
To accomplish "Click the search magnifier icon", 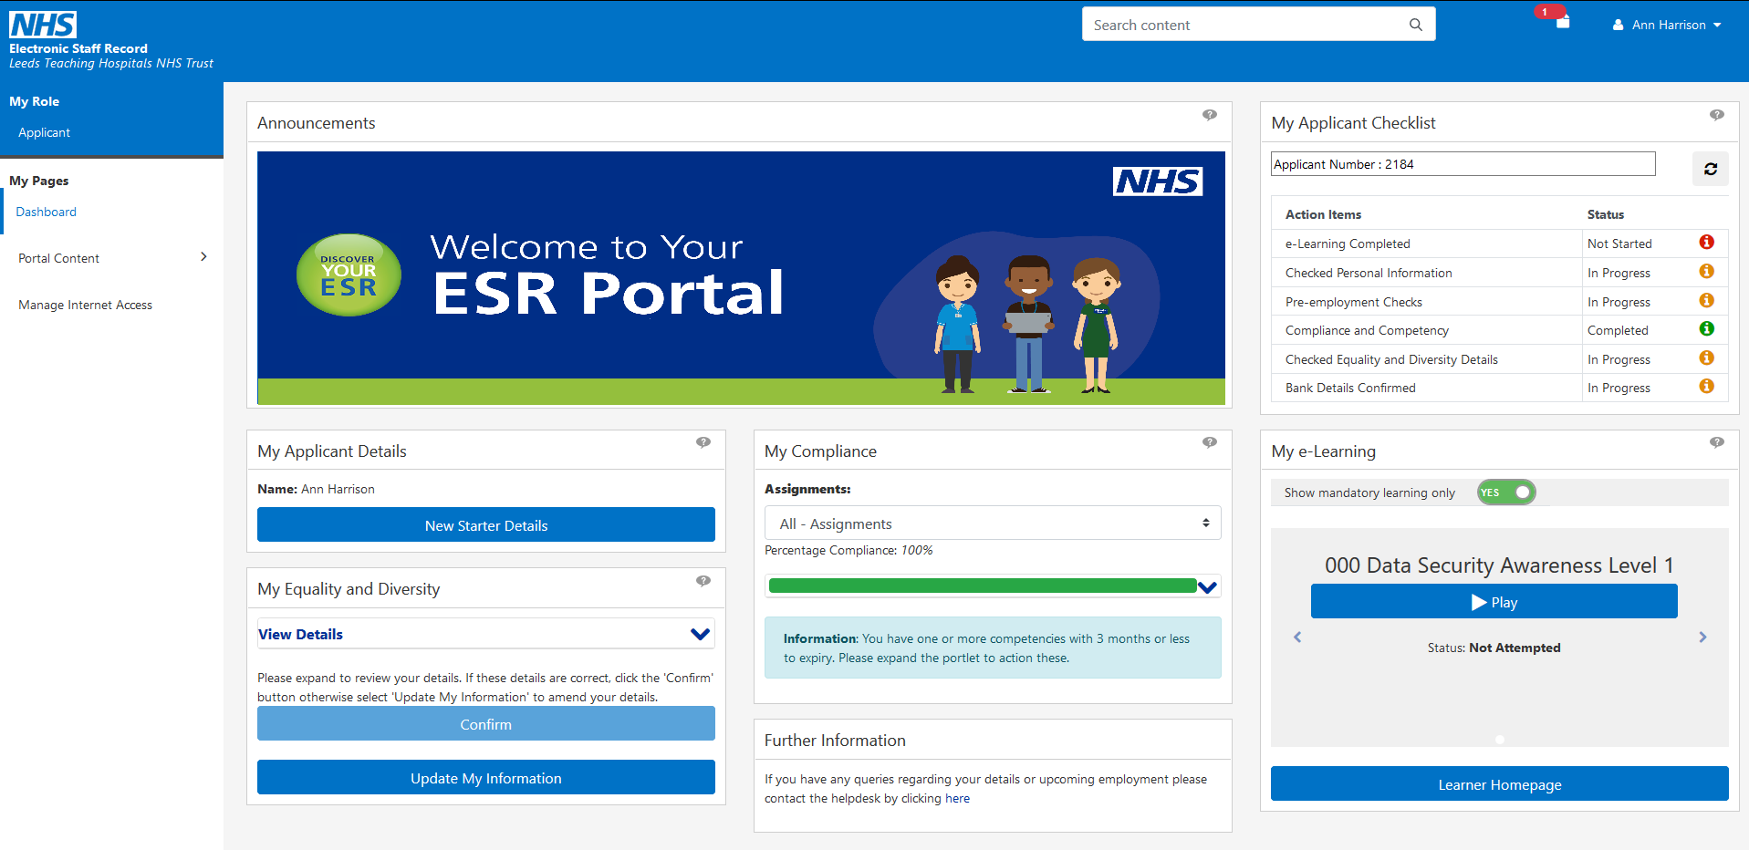I will pyautogui.click(x=1415, y=25).
